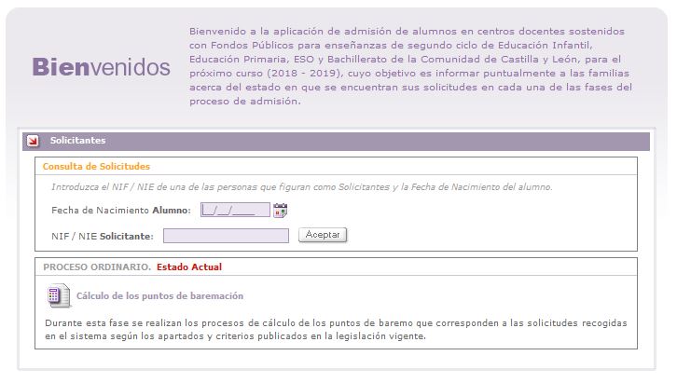Click the Cálculo de los puntos de baremación title

coord(159,296)
